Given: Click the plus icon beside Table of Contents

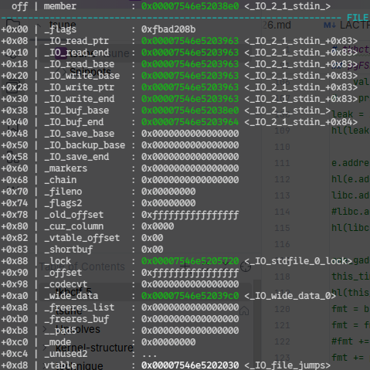Looking at the screenshot, I should pyautogui.click(x=185, y=266).
